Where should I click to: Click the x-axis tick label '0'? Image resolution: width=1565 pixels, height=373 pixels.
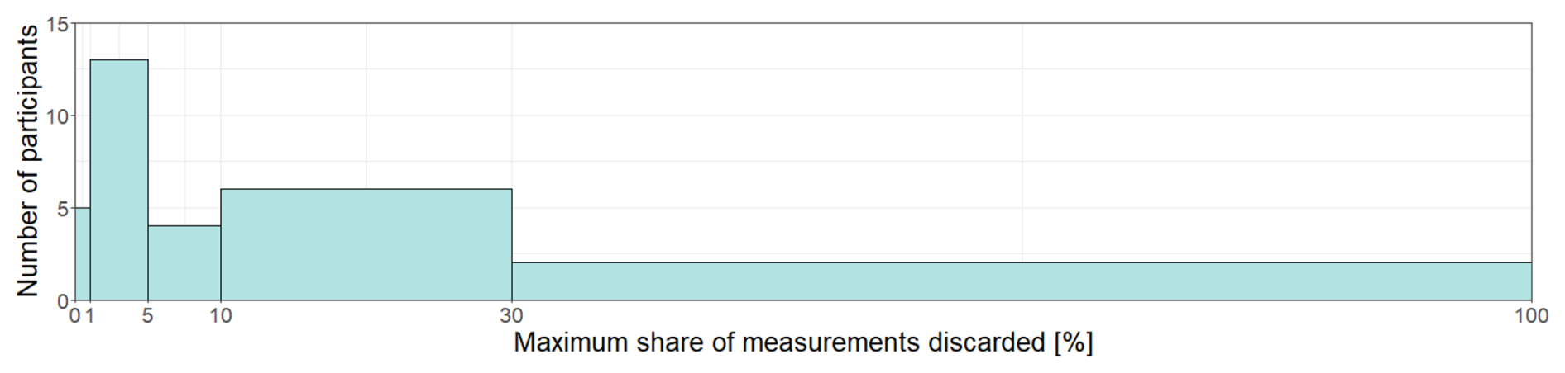pos(75,316)
